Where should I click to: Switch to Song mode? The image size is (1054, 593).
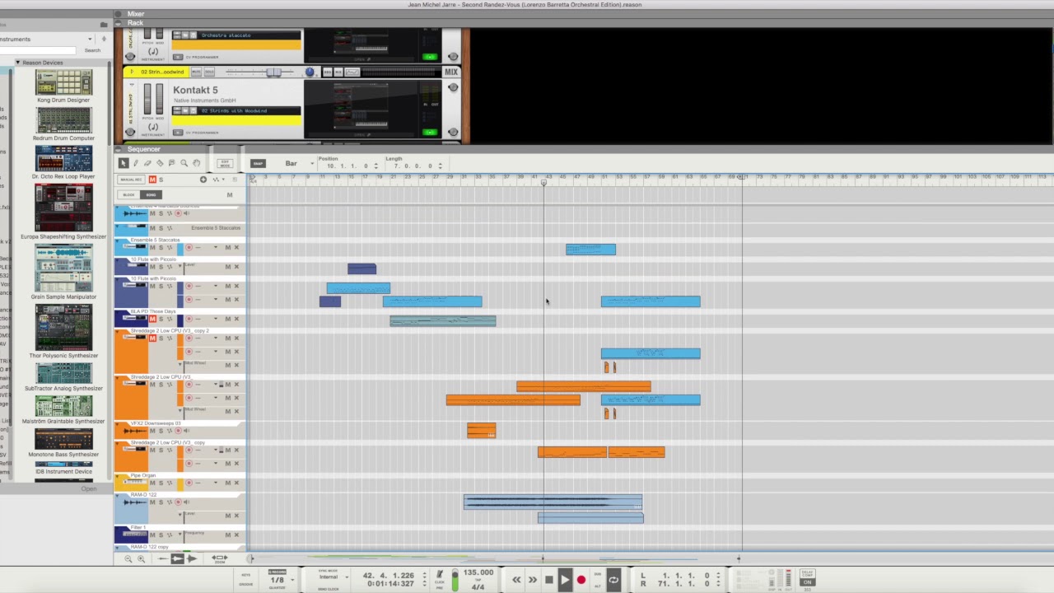pyautogui.click(x=151, y=195)
